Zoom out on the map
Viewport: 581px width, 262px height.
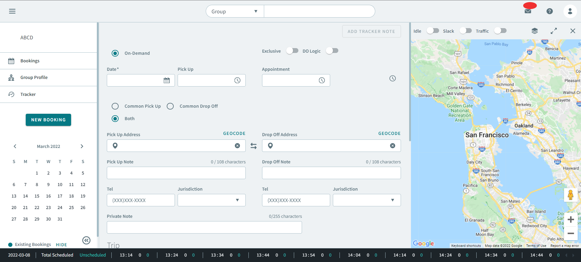pyautogui.click(x=571, y=234)
